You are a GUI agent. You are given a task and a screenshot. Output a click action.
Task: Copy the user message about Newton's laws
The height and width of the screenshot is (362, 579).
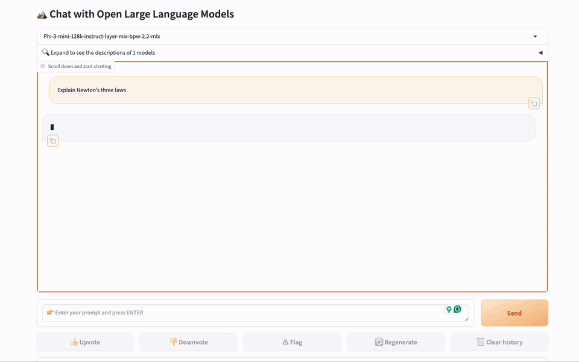(534, 104)
